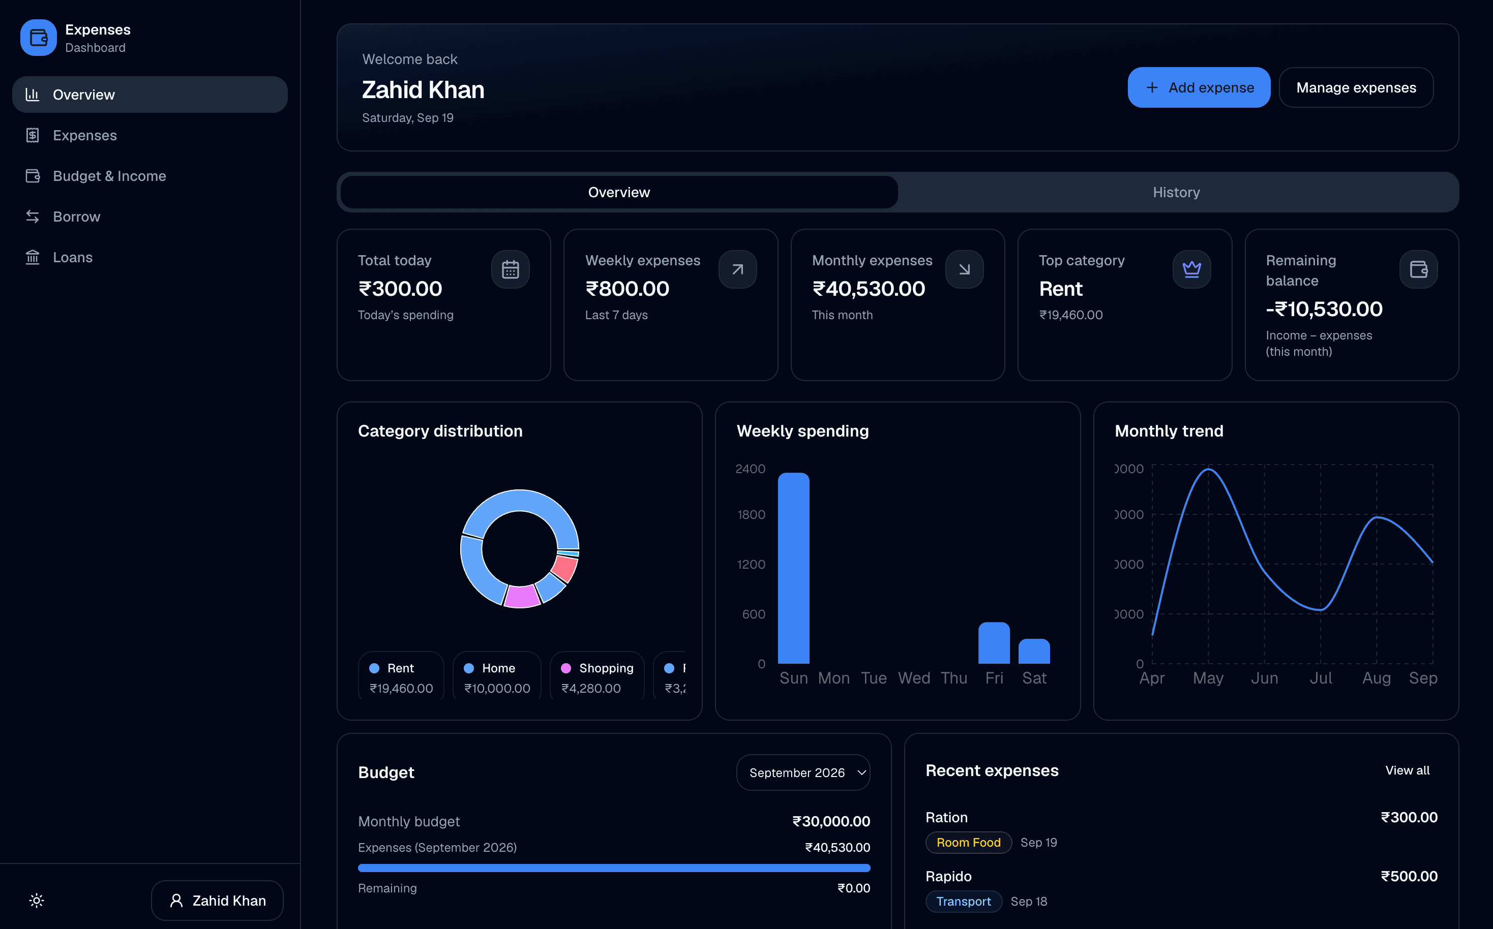The image size is (1493, 929).
Task: Click the plus icon in Add expense
Action: coord(1152,87)
